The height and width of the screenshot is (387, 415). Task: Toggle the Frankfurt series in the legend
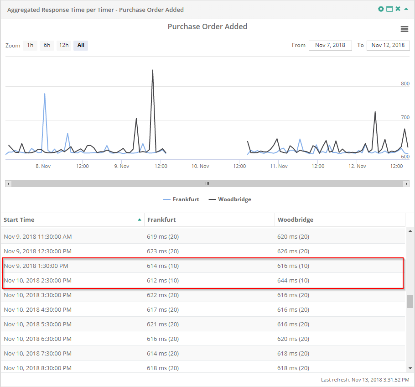[181, 199]
